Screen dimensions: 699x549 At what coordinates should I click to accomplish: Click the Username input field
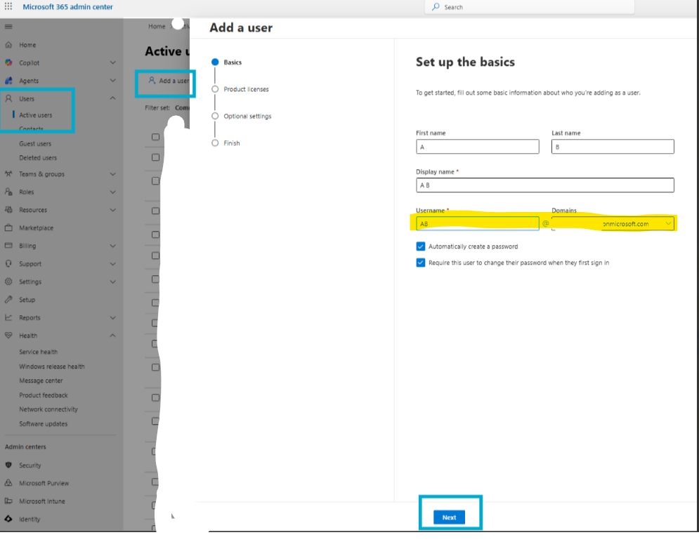[478, 224]
